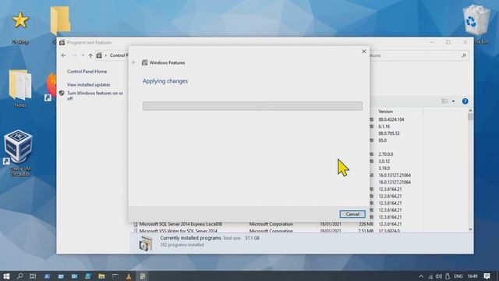Go back in Programs and Features window
The width and height of the screenshot is (499, 281).
tap(64, 55)
